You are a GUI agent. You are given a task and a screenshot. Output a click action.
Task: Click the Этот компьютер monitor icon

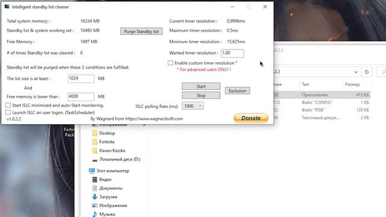click(92, 171)
